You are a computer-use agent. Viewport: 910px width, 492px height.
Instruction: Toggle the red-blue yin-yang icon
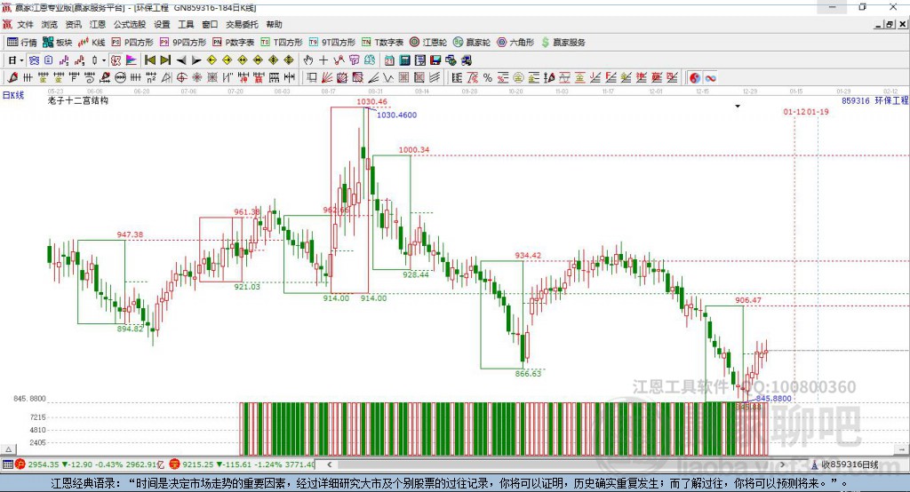point(695,78)
